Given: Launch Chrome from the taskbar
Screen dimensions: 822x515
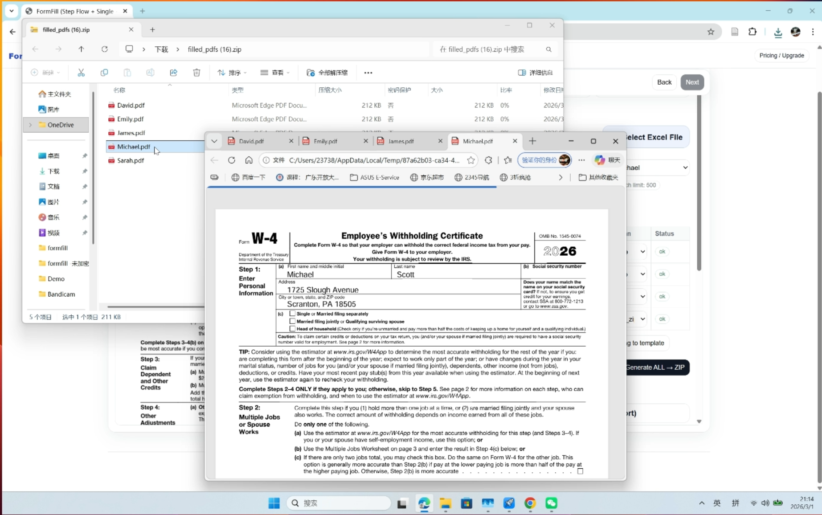Looking at the screenshot, I should click(529, 503).
